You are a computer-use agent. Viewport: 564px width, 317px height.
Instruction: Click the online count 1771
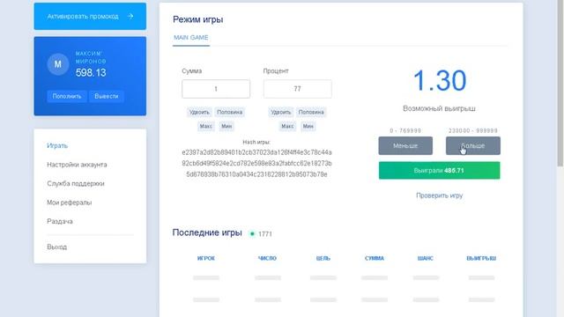pyautogui.click(x=265, y=234)
